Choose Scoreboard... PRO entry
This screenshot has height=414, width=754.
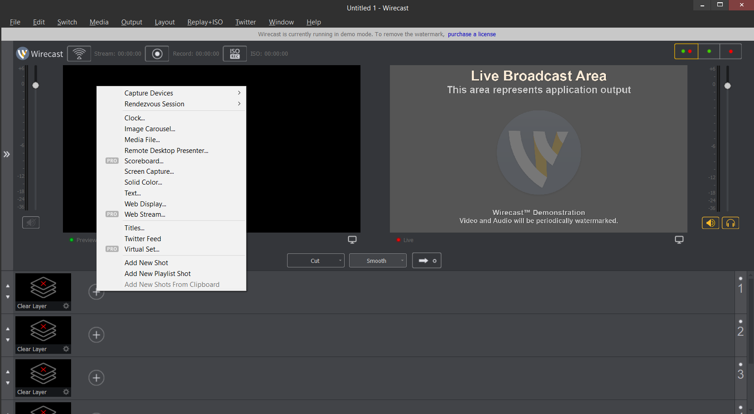tap(172, 161)
